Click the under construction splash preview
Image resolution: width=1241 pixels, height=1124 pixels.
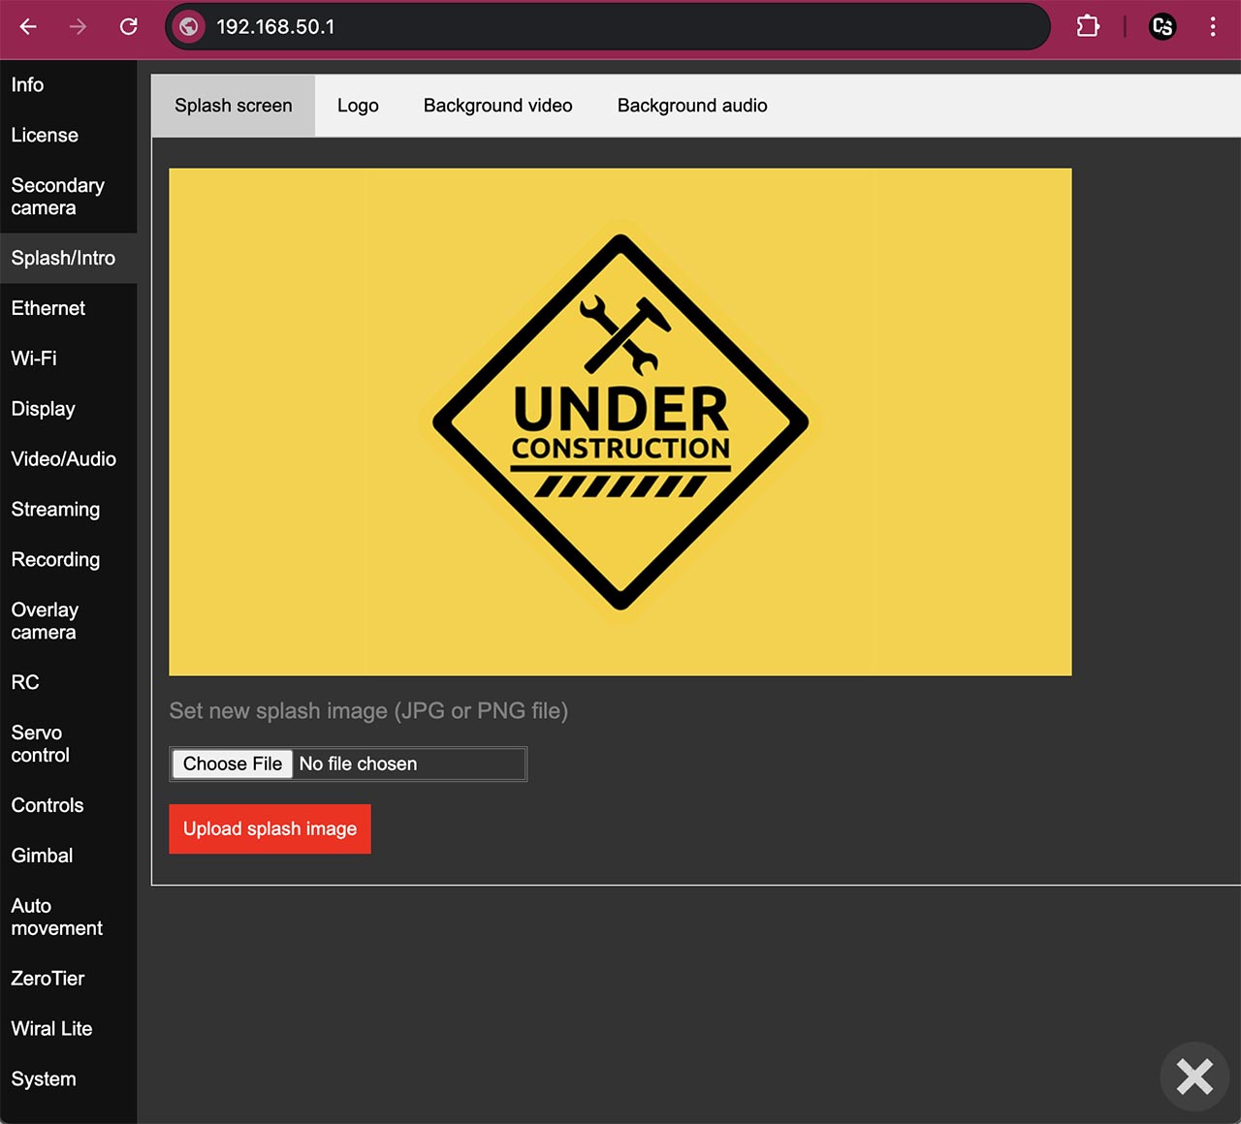pyautogui.click(x=620, y=421)
